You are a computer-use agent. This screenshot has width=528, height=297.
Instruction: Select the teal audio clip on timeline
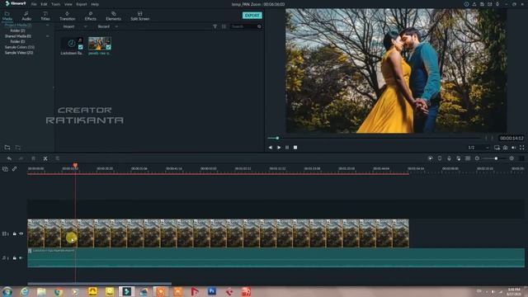(276, 258)
